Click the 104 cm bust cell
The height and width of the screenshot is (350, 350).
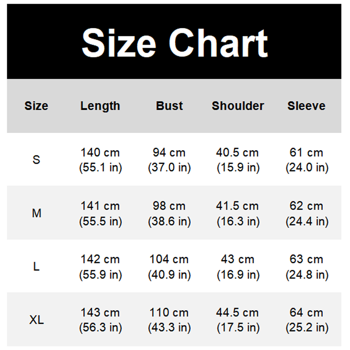tap(169, 267)
